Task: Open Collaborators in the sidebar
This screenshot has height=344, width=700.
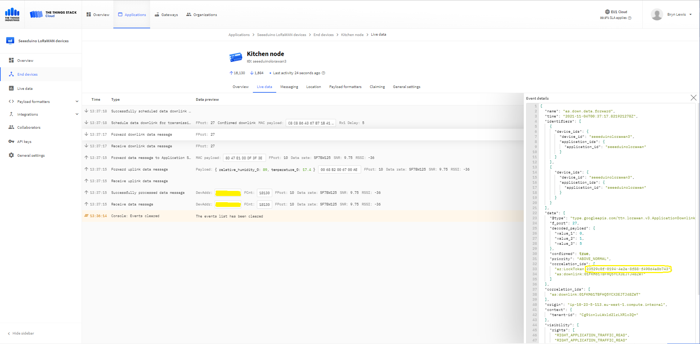Action: click(28, 127)
